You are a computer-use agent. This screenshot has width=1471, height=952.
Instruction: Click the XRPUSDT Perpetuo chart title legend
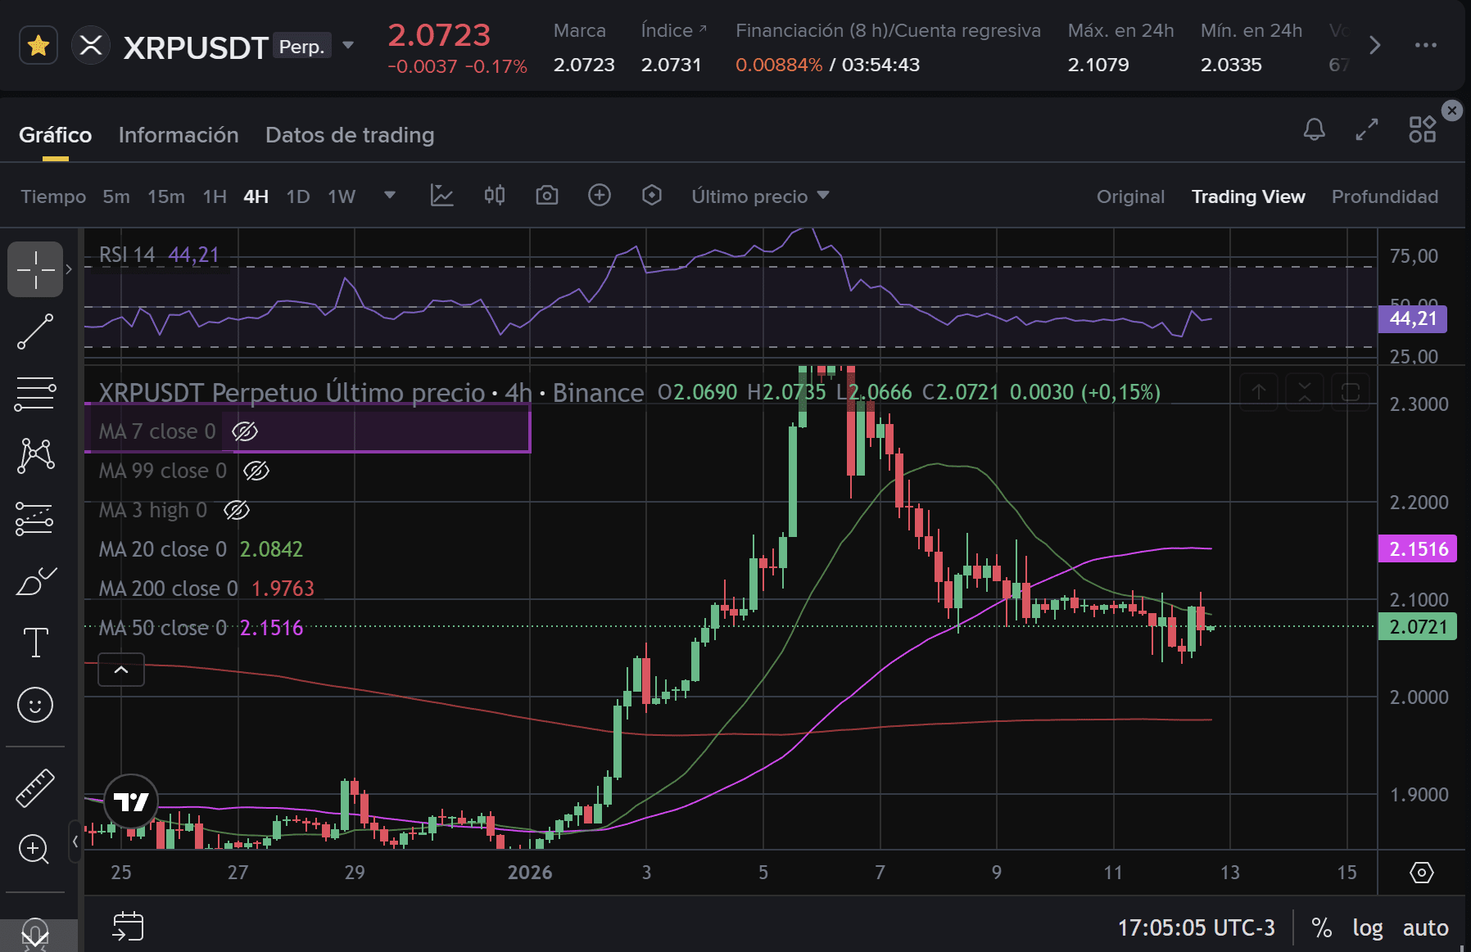click(x=371, y=392)
